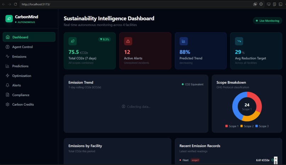Click the Sustainability Intelligence Dashboard title
This screenshot has width=286, height=165.
(x=109, y=18)
